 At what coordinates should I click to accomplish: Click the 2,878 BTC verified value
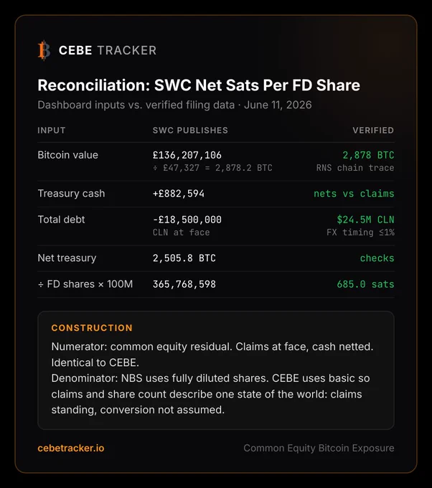point(368,155)
